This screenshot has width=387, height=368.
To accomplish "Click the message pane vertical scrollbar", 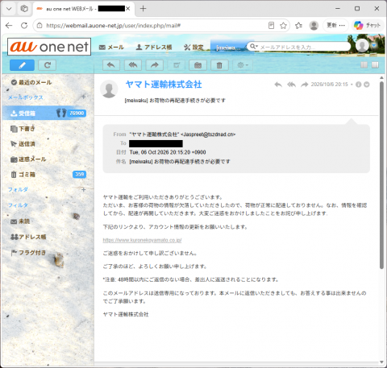I will coord(381,175).
